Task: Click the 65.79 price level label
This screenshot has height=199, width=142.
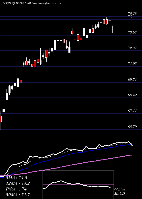Action: tap(132, 127)
